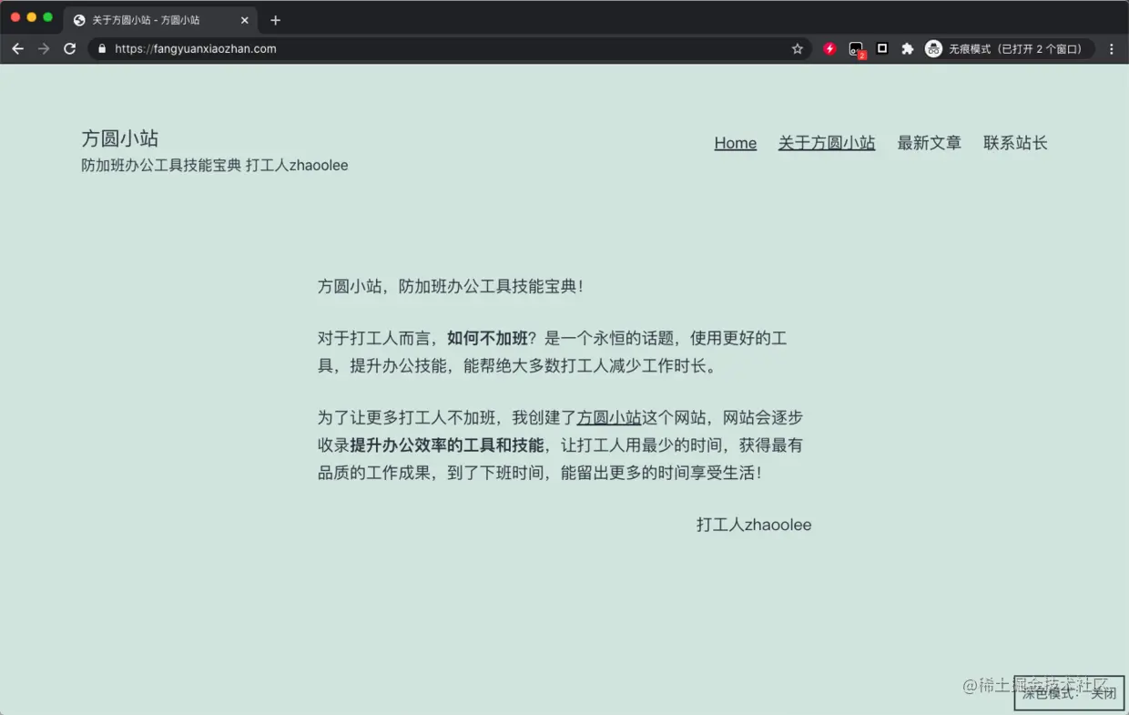Open the screenshot extension showing badge 2
This screenshot has width=1129, height=715.
point(855,48)
